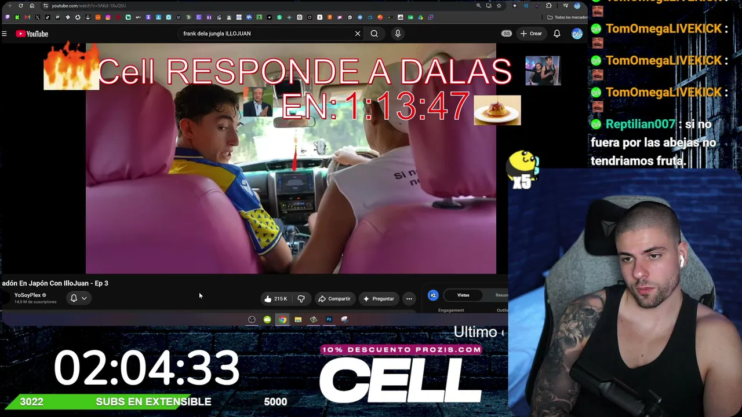Go to the YouTube home logo

(x=32, y=34)
